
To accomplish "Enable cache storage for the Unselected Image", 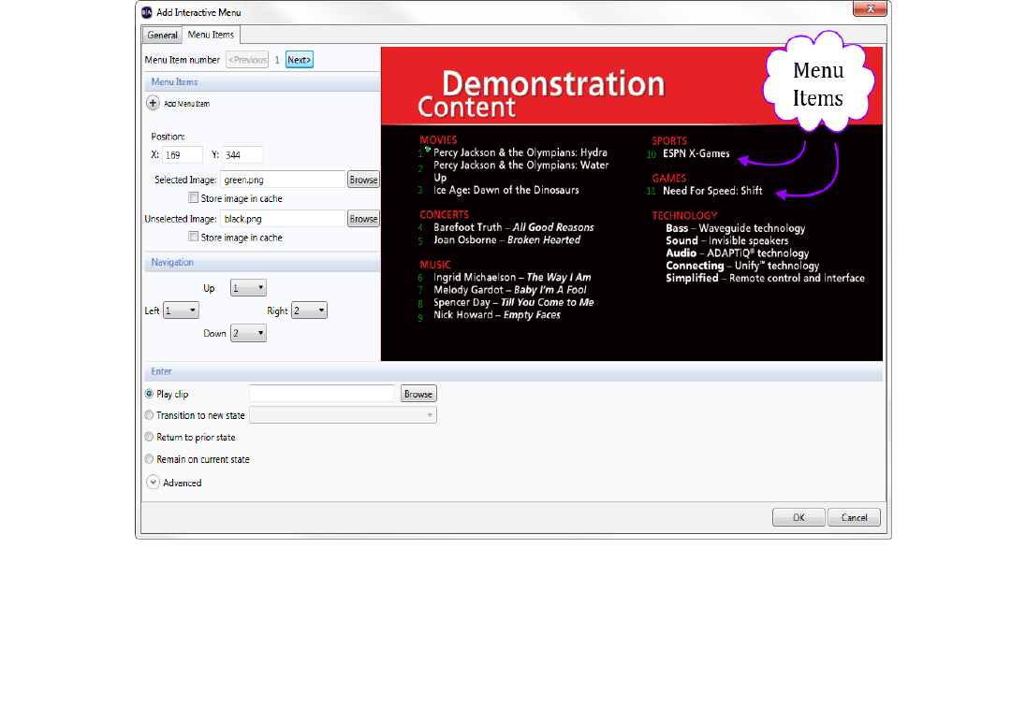I will pos(194,237).
